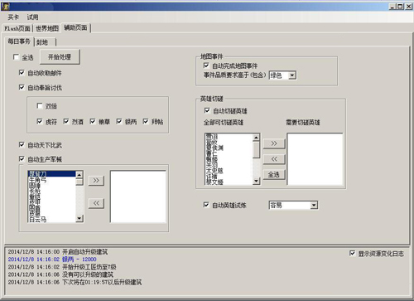Uncheck 自动英雄试炼

206,205
